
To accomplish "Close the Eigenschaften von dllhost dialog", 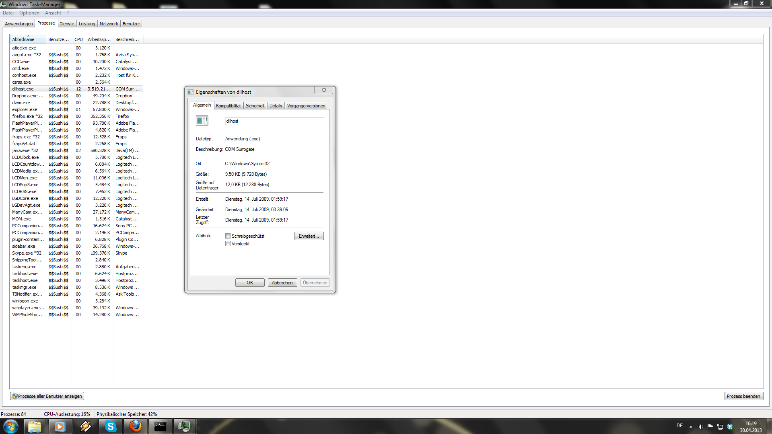I will [x=324, y=90].
